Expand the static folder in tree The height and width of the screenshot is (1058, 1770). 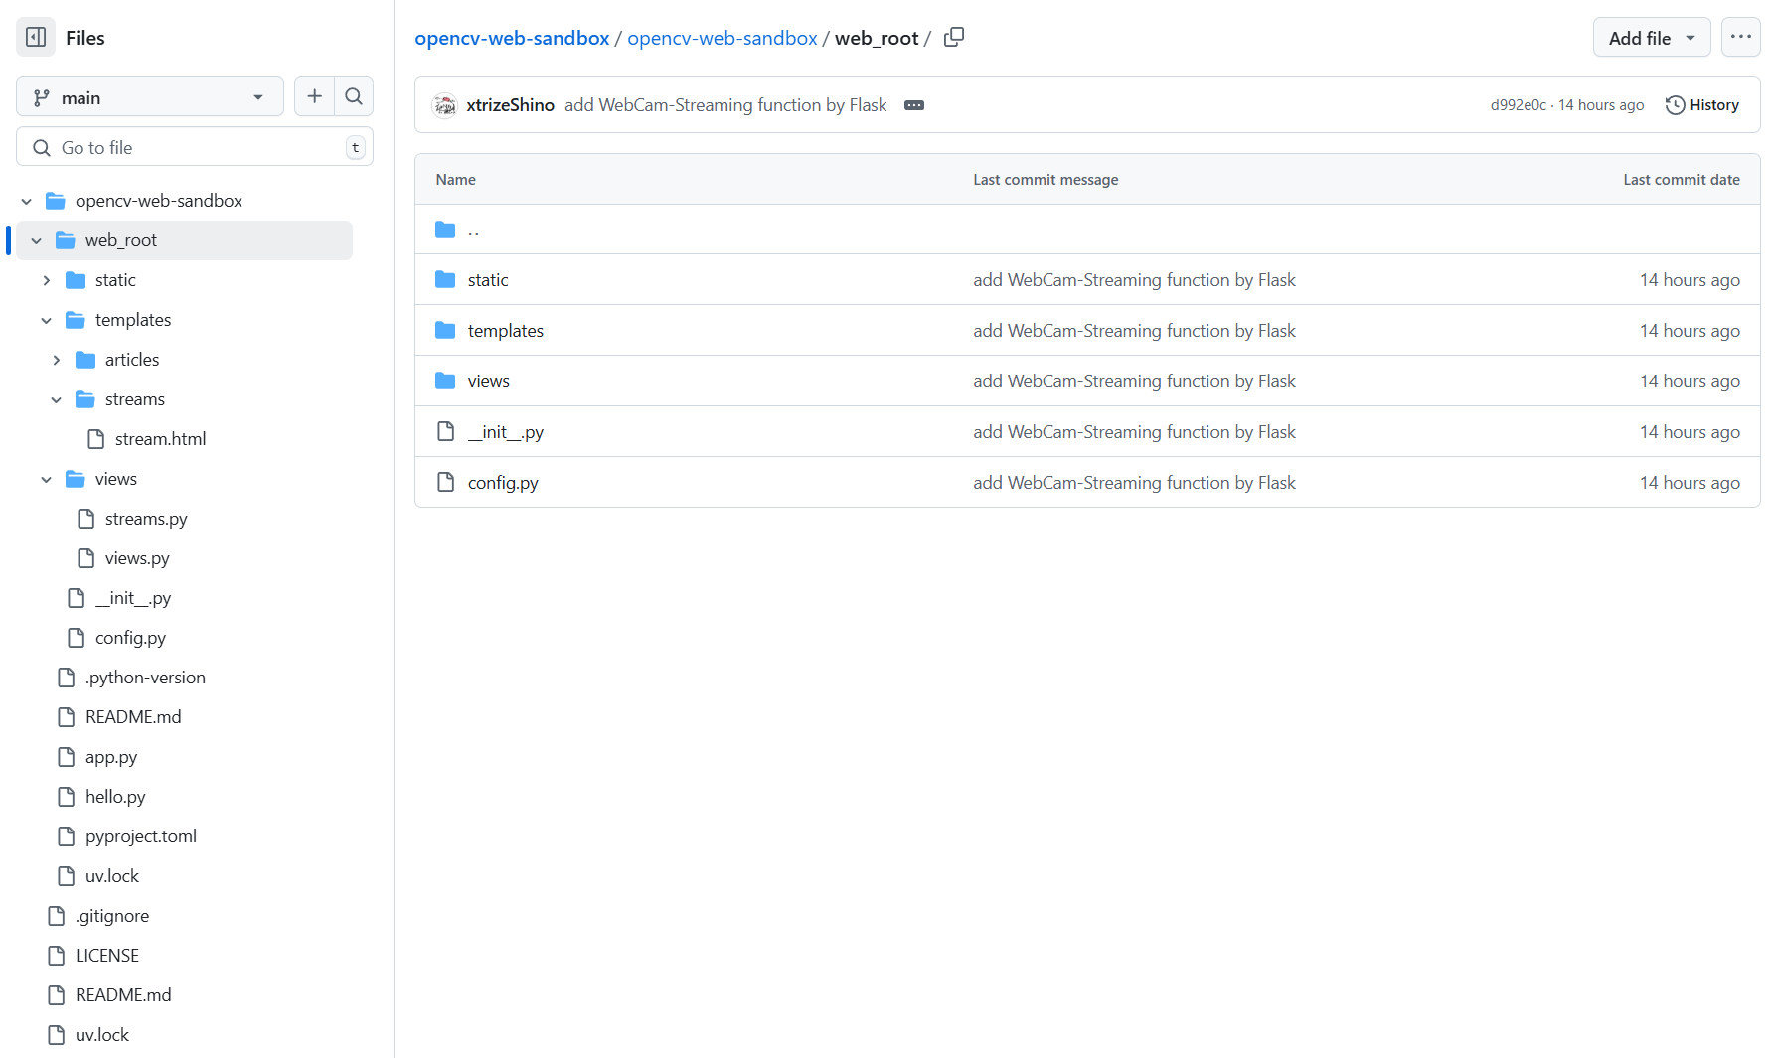coord(47,280)
